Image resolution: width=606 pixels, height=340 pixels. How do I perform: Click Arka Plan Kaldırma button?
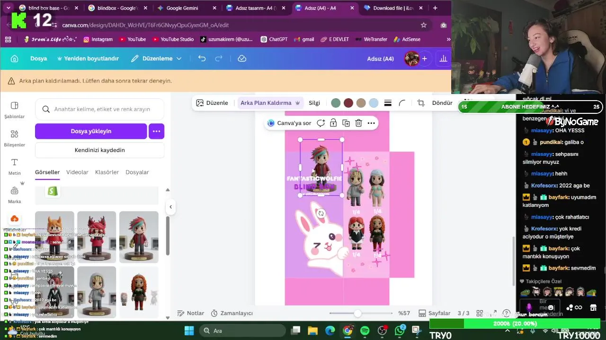click(x=270, y=103)
